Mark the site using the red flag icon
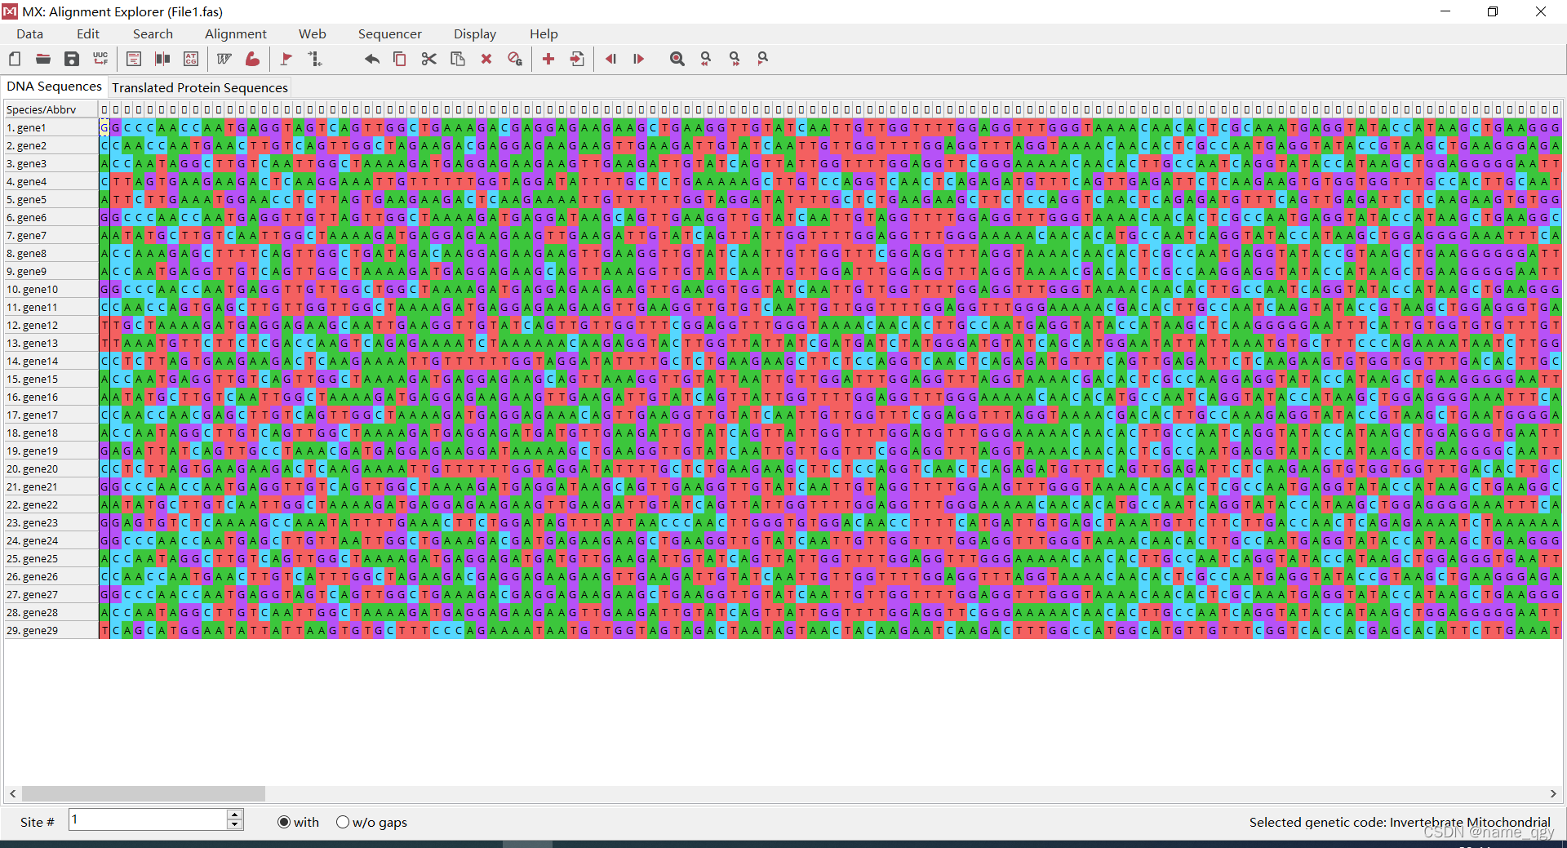This screenshot has width=1567, height=848. pos(286,59)
